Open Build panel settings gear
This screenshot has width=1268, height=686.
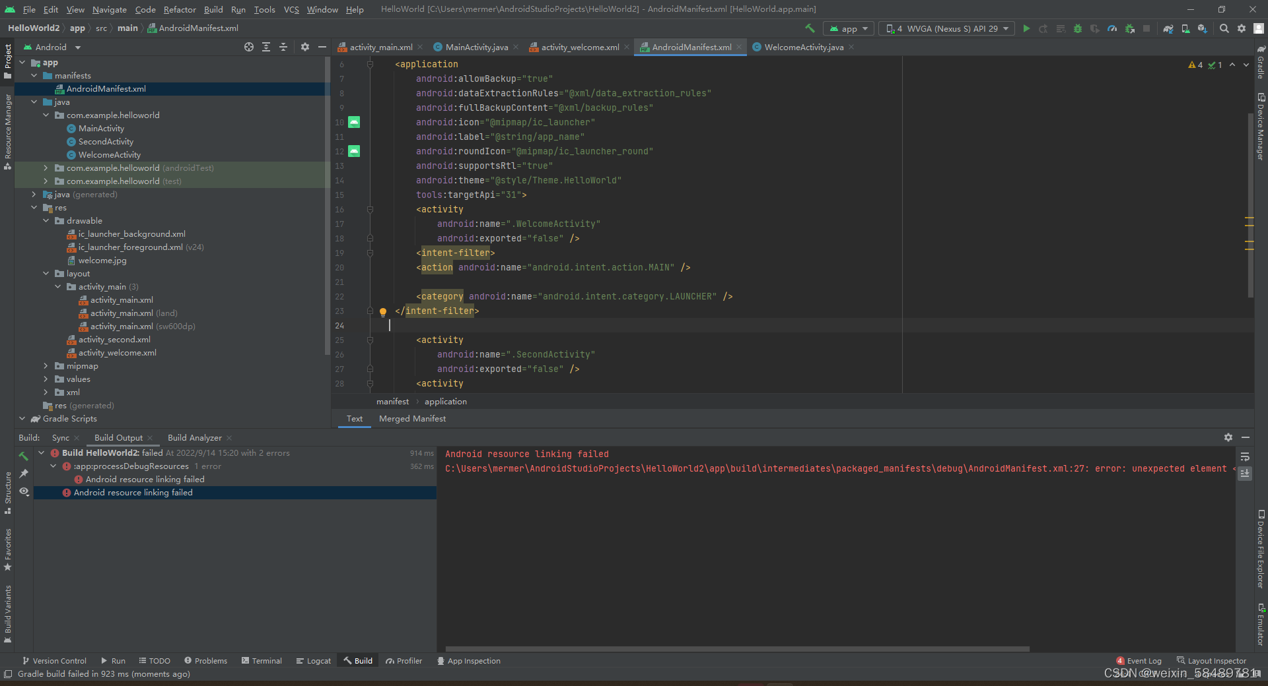[x=1228, y=437]
